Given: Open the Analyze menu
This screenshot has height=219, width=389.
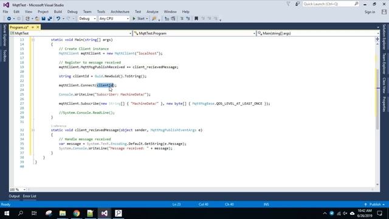Looking at the screenshot, I should [153, 12].
